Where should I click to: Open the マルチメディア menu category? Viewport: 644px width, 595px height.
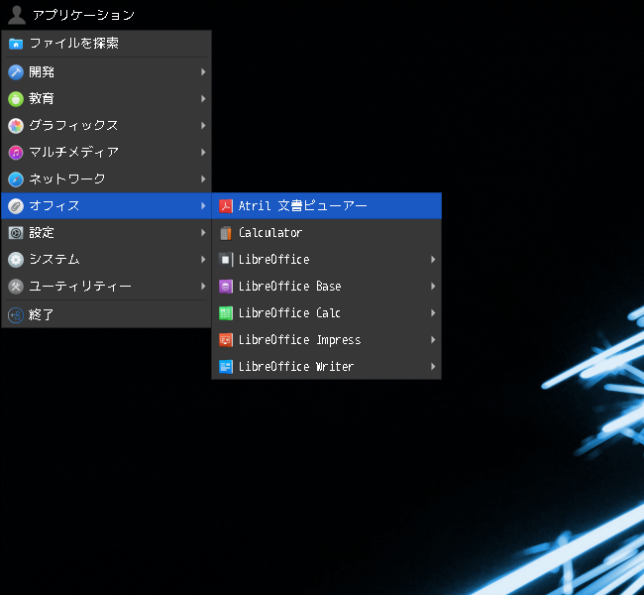pos(106,152)
